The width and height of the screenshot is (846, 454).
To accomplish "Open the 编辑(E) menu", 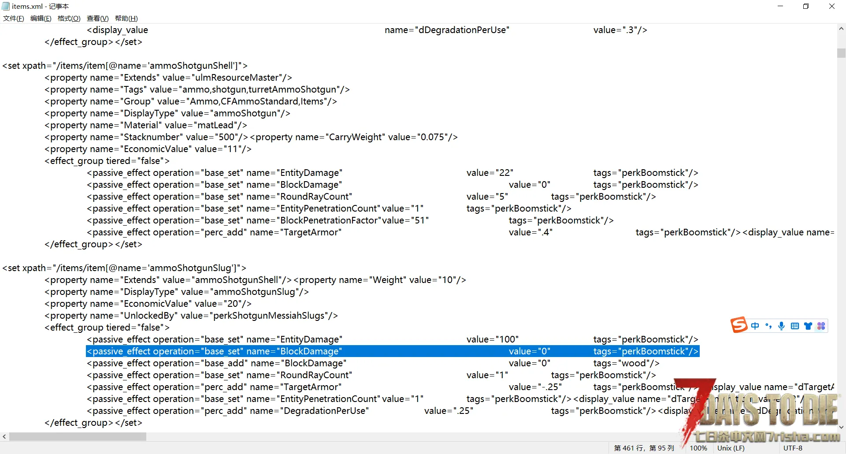I will (x=41, y=18).
